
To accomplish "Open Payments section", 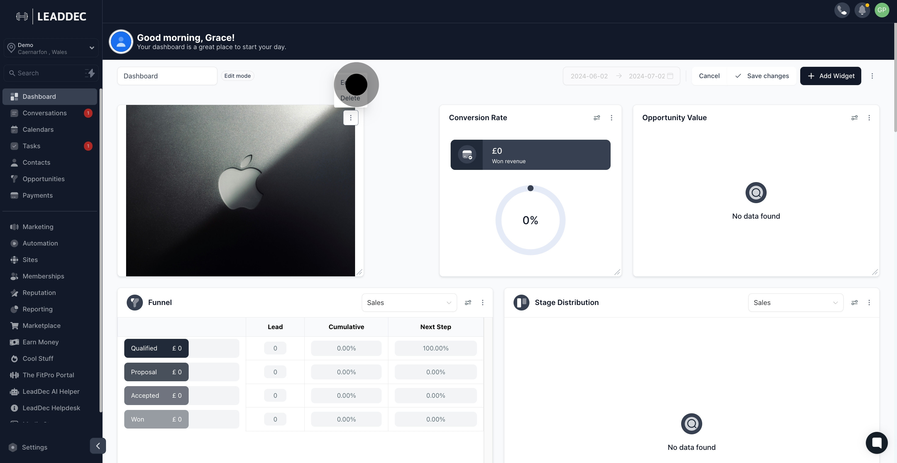I will 50,196.
